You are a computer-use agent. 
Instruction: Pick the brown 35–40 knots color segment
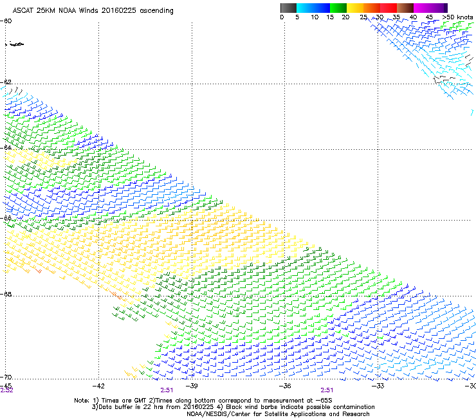tap(405, 8)
